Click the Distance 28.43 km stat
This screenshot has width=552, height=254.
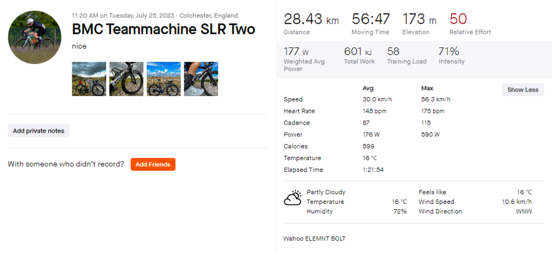[x=311, y=20]
